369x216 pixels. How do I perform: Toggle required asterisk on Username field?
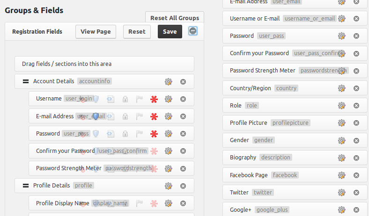[154, 99]
